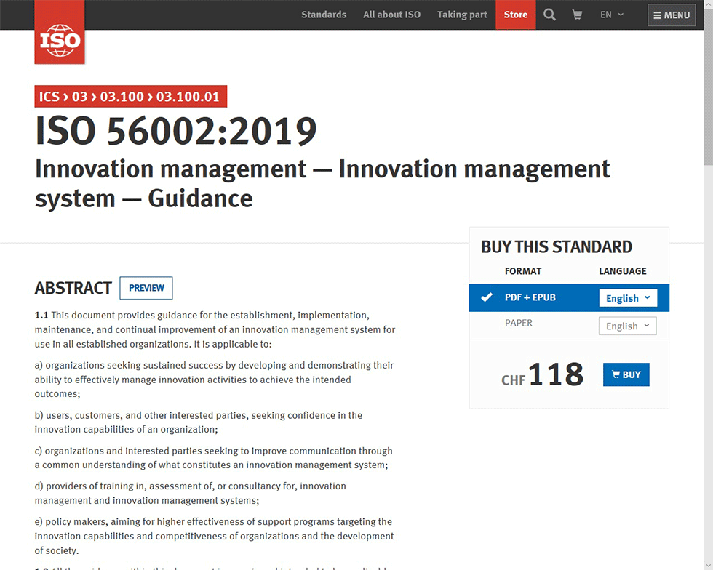Screen dimensions: 713x570
Task: View the shopping cart icon
Action: 577,15
